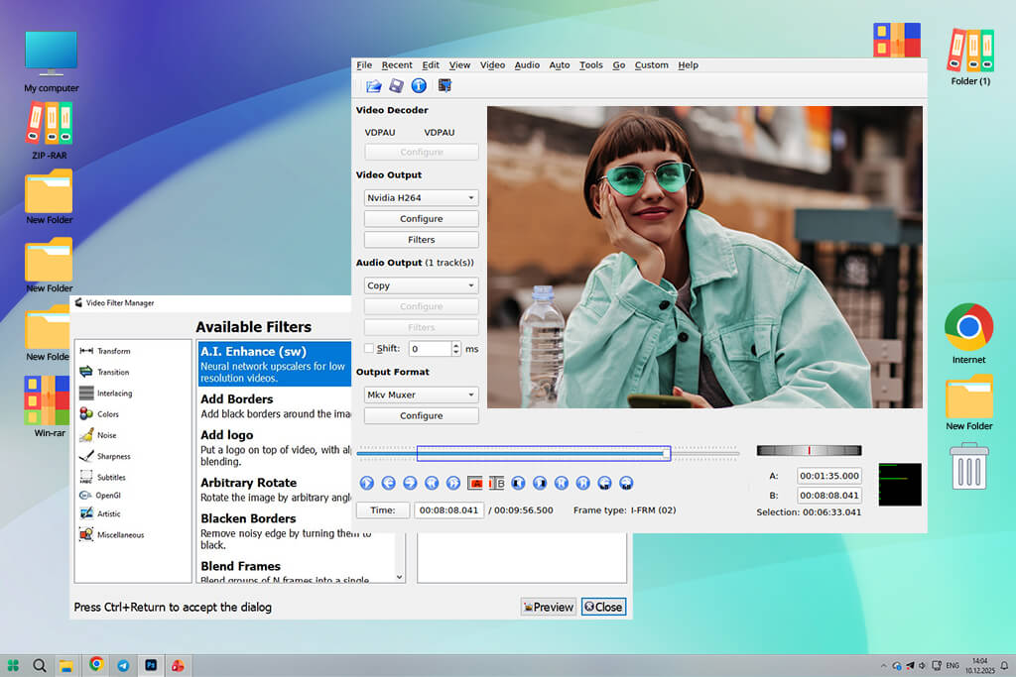The width and height of the screenshot is (1016, 677).
Task: Select the Transition filter category
Action: pyautogui.click(x=104, y=372)
